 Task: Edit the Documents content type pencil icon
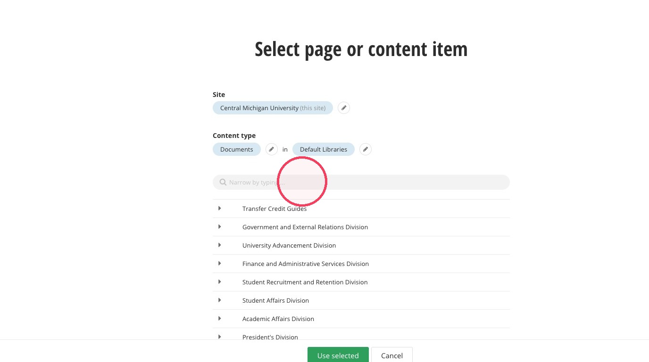271,149
